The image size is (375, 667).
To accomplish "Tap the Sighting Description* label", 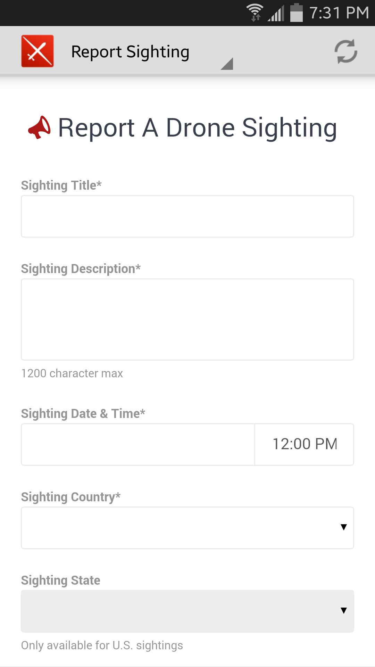I will tap(81, 269).
